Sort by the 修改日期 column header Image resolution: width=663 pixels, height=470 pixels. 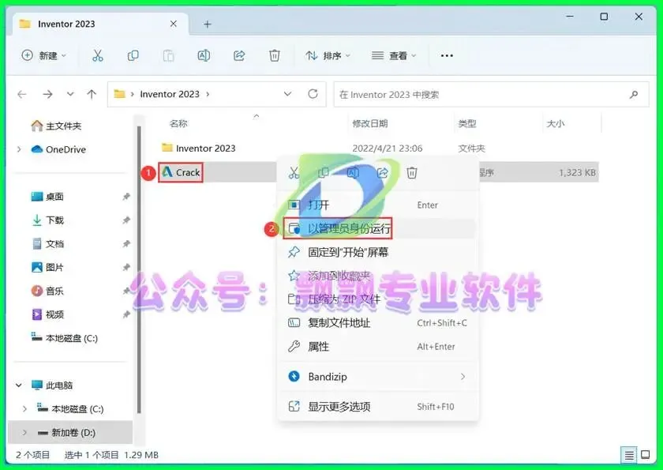(x=370, y=123)
